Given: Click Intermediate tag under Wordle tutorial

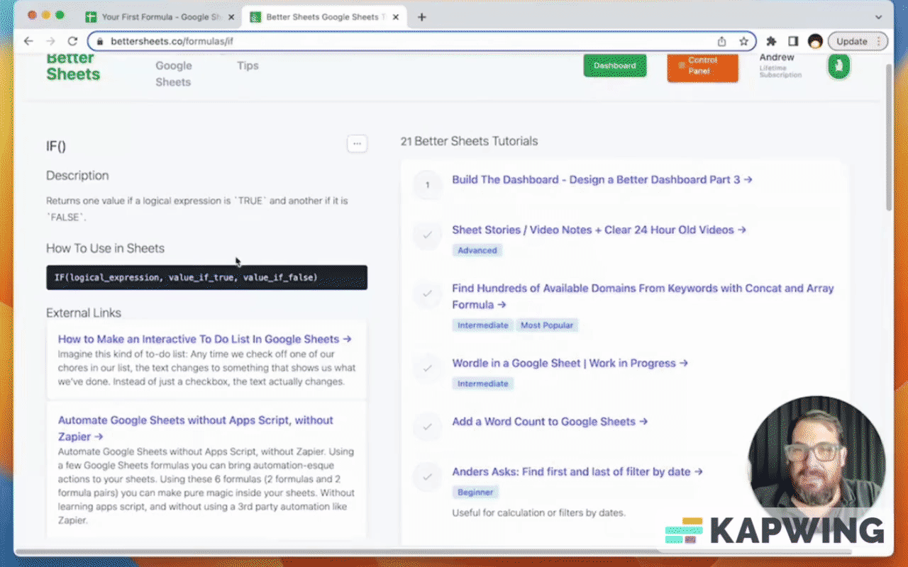Looking at the screenshot, I should pyautogui.click(x=483, y=383).
